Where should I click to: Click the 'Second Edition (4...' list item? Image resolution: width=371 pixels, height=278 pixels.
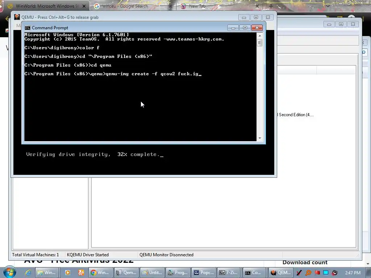tap(296, 115)
